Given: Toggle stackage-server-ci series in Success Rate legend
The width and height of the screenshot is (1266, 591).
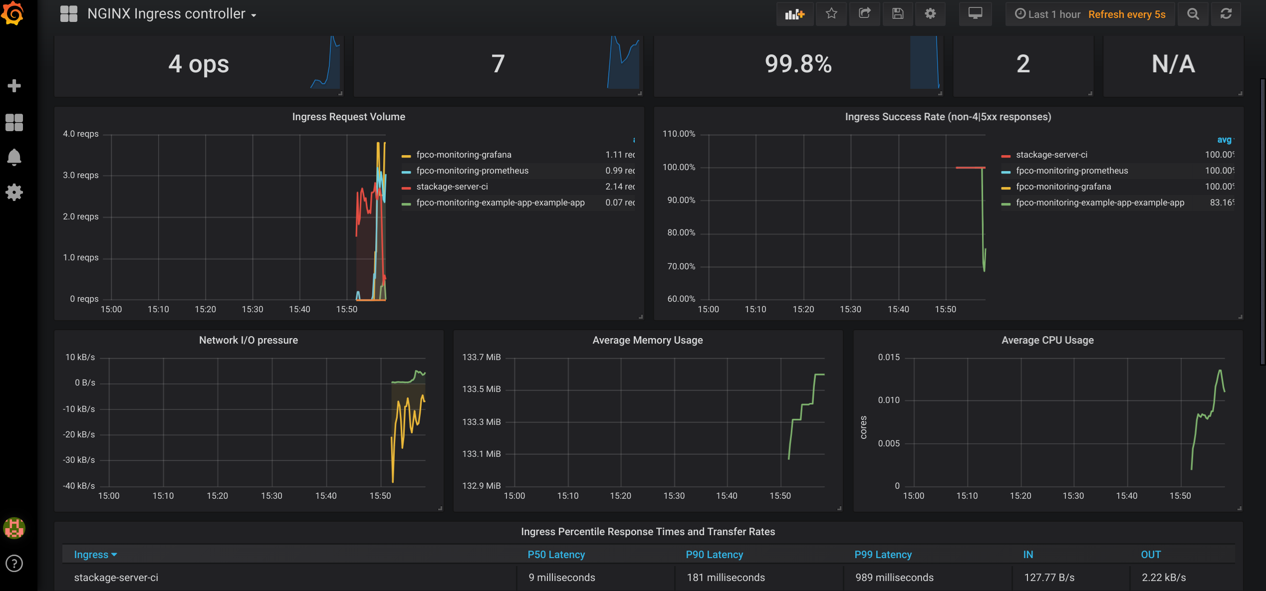Looking at the screenshot, I should [1051, 155].
